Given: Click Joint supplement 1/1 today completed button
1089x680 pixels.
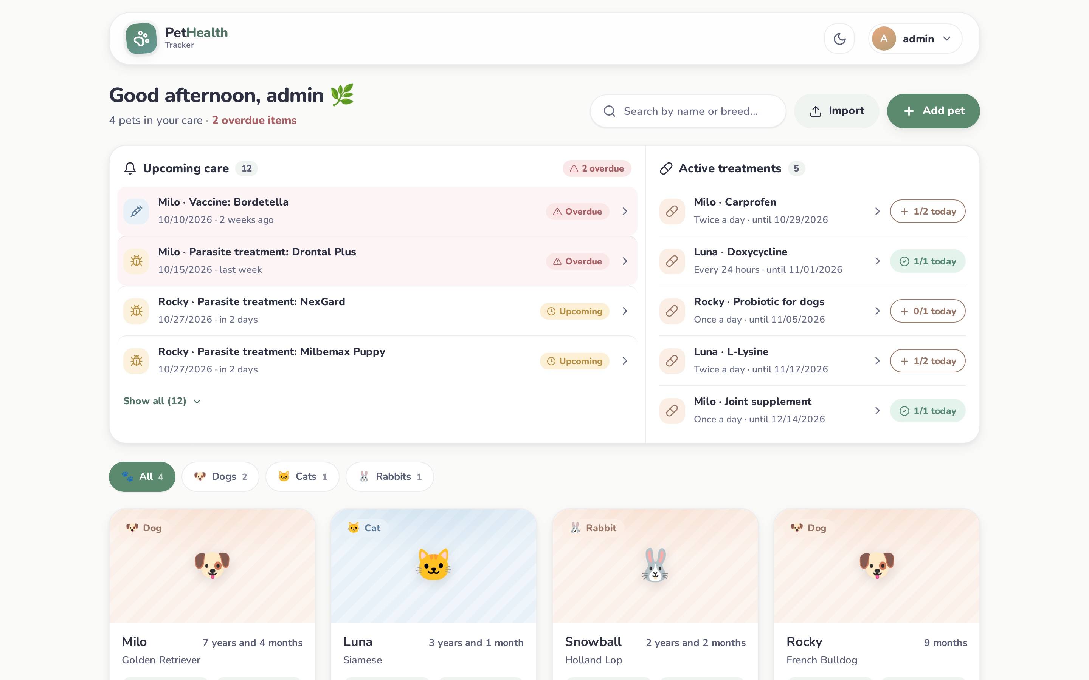Looking at the screenshot, I should click(x=928, y=411).
